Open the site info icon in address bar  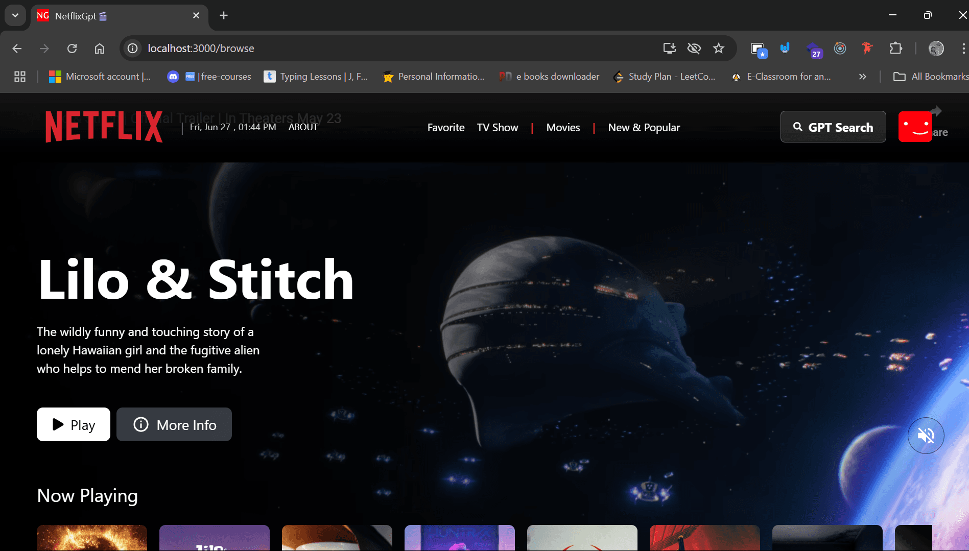(x=132, y=48)
